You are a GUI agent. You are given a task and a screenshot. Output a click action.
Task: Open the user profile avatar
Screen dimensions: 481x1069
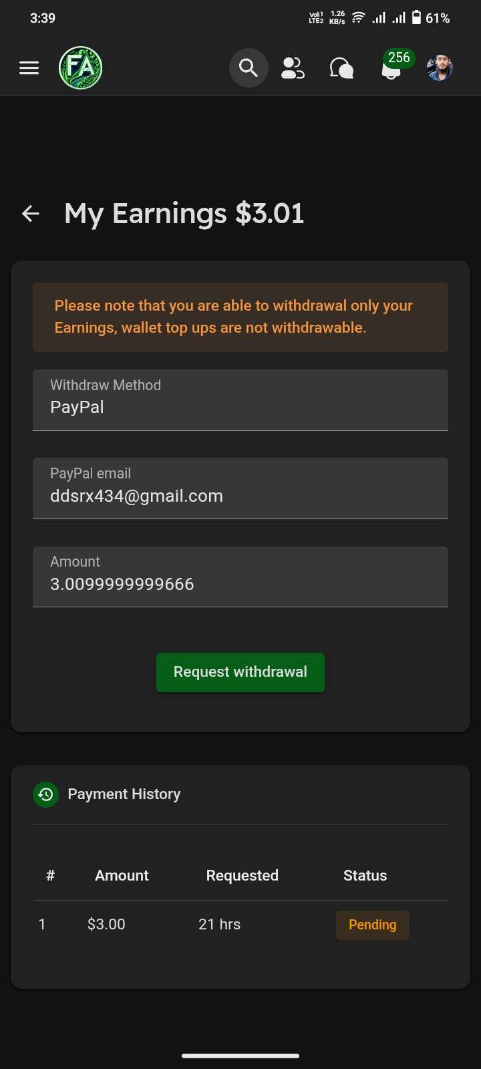440,67
